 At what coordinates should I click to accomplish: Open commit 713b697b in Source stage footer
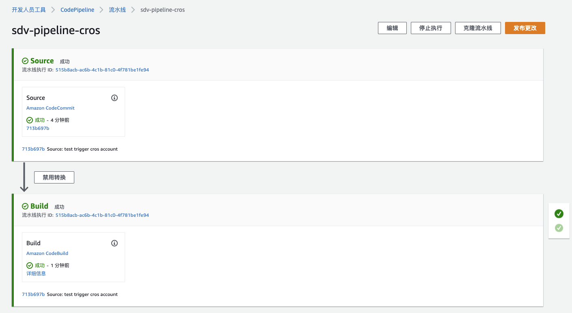tap(33, 149)
